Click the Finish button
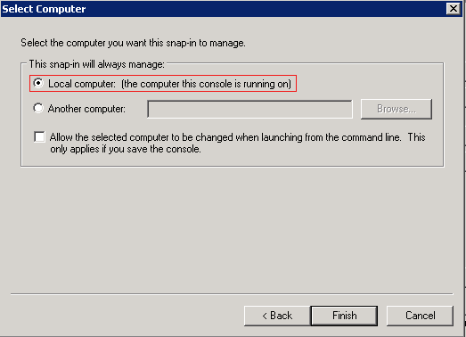Viewport: 466px width, 337px height. 344,316
